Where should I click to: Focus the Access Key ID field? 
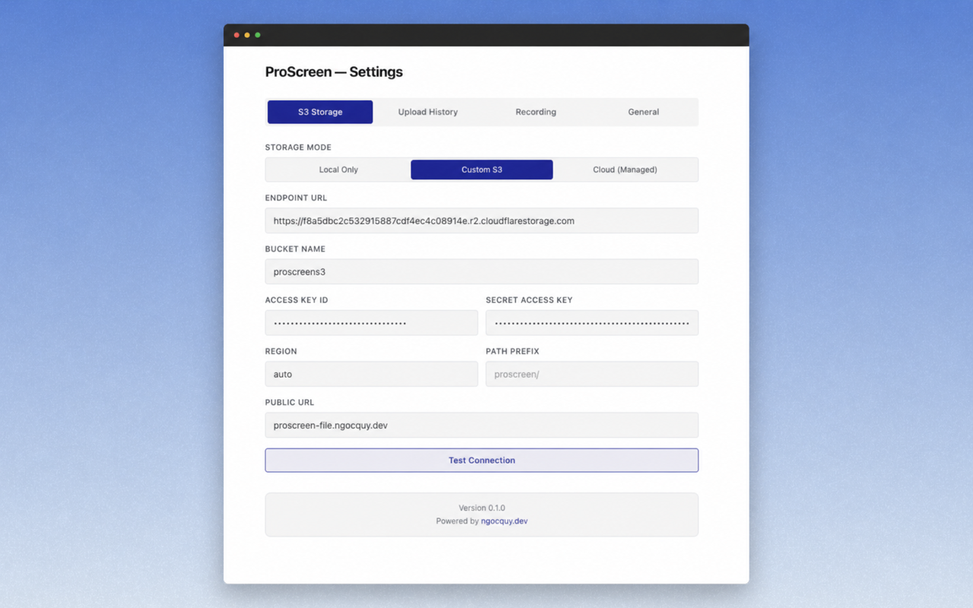click(x=372, y=323)
